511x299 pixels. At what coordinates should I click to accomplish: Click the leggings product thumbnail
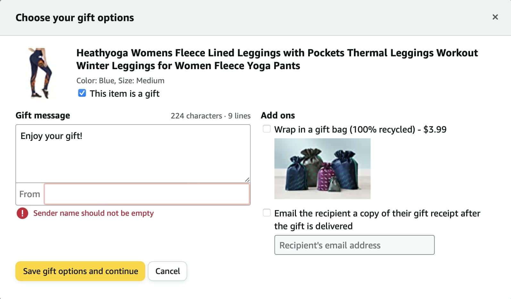[x=40, y=73]
